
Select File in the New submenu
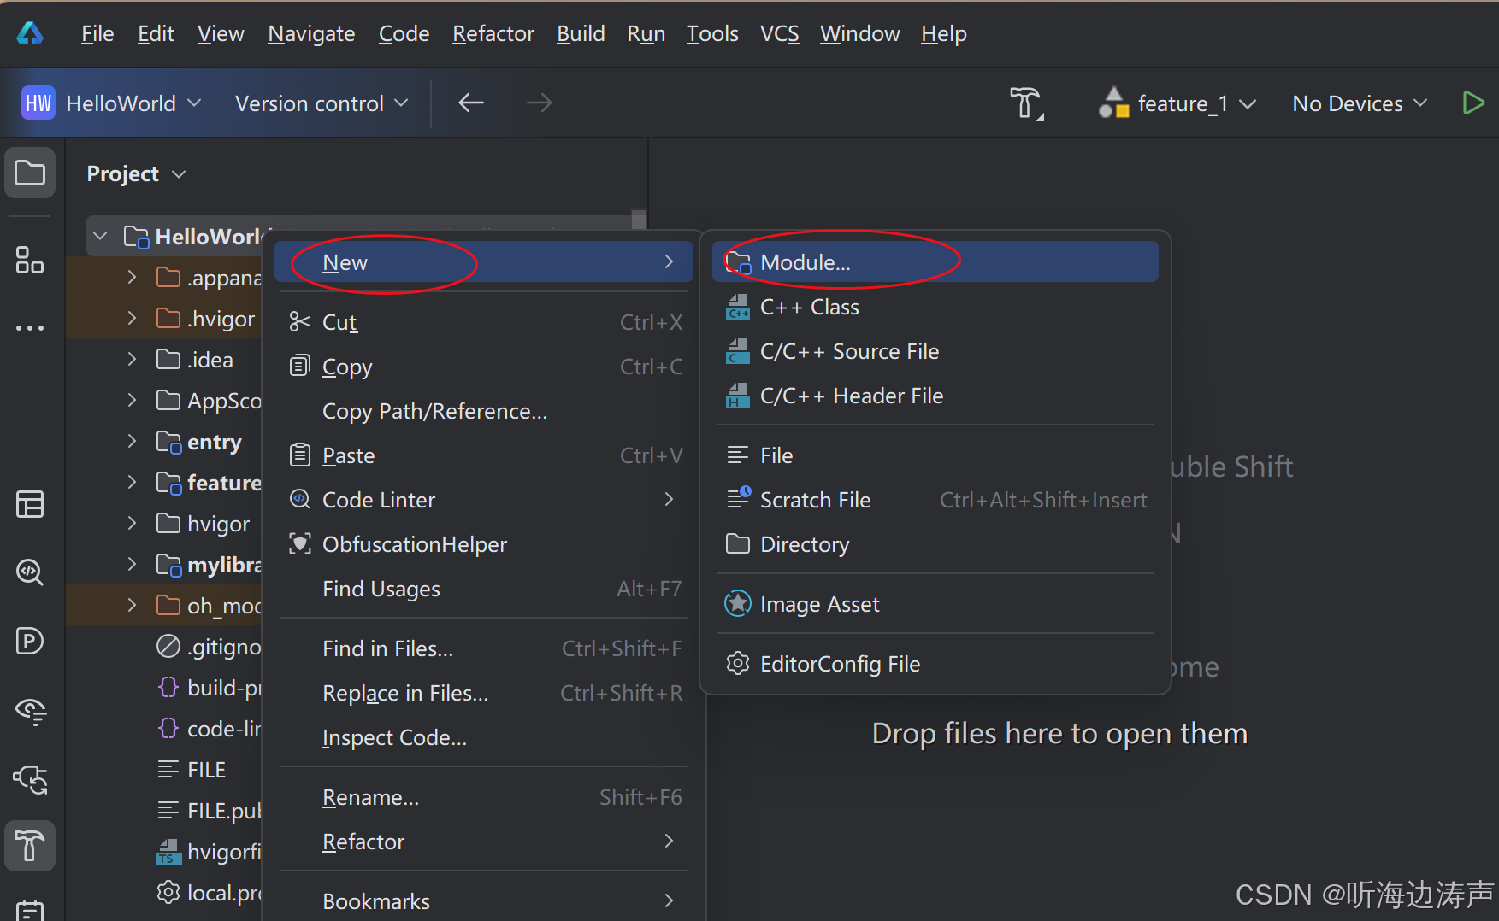pos(935,455)
